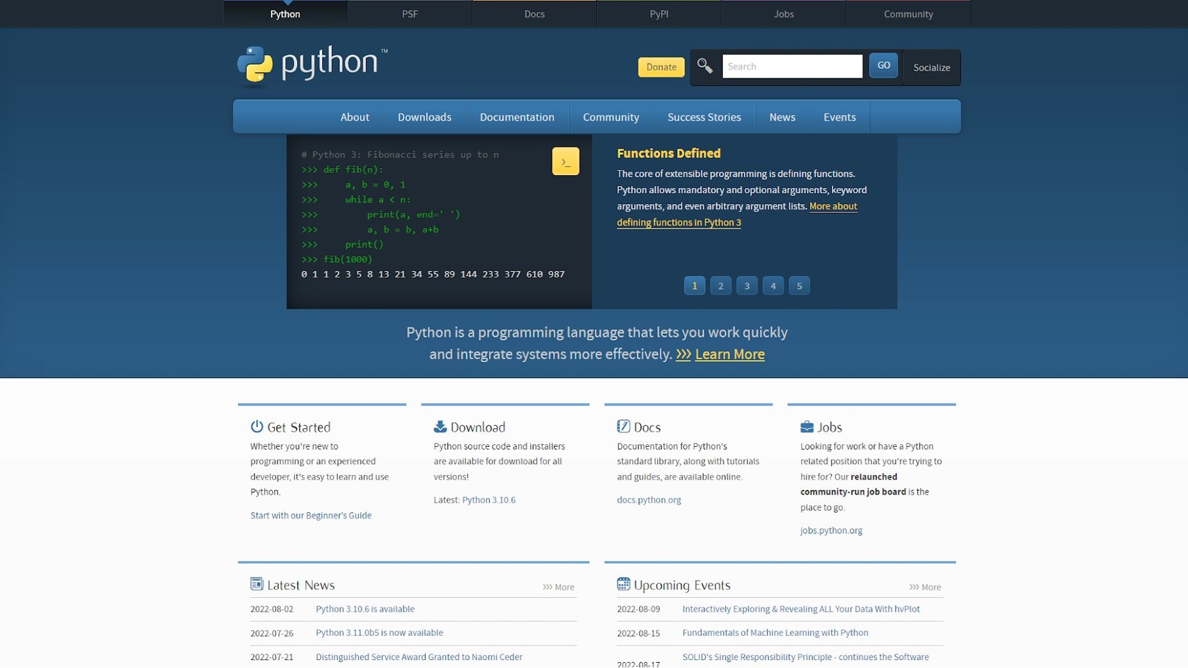Screen dimensions: 1188x668
Task: Click the 2022-08-02 news date
Action: pos(272,609)
